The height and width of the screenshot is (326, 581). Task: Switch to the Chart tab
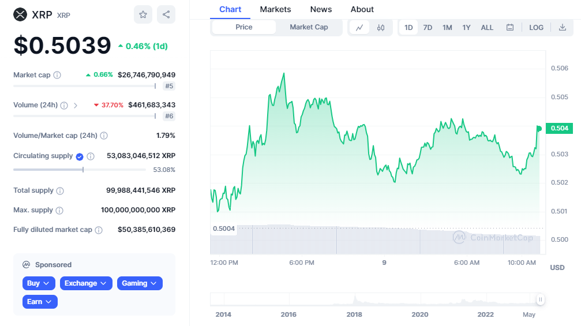[230, 9]
